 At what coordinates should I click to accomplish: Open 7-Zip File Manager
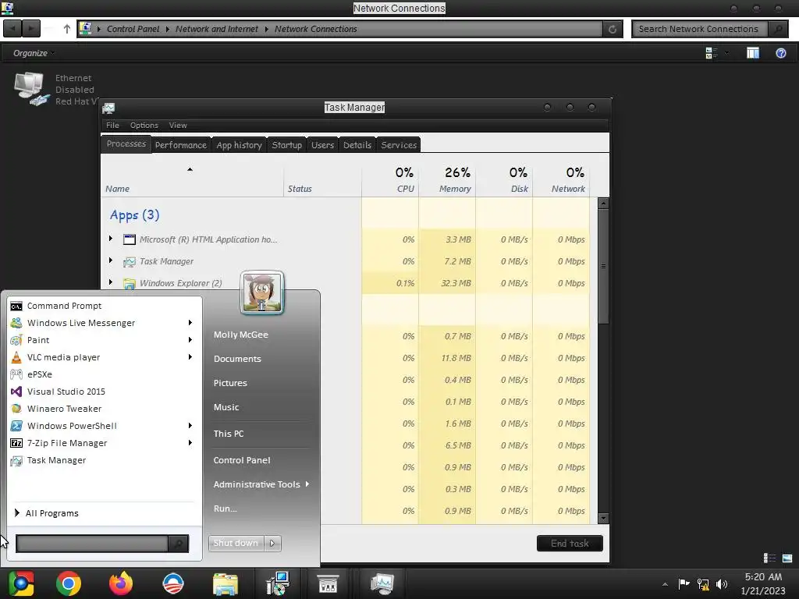[x=67, y=443]
